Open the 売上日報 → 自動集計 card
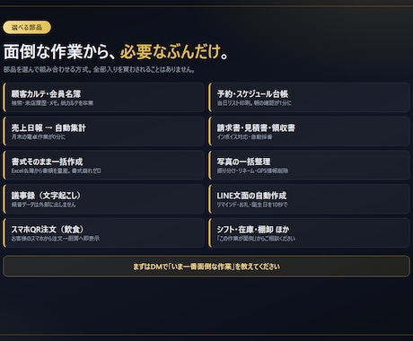The image size is (413, 341). [104, 131]
